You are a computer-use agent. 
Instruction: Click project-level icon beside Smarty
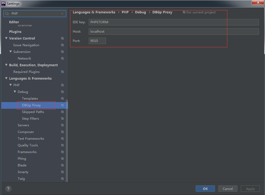[62, 172]
